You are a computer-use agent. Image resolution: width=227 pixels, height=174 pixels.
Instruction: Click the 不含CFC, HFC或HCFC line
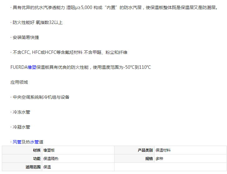point(70,52)
